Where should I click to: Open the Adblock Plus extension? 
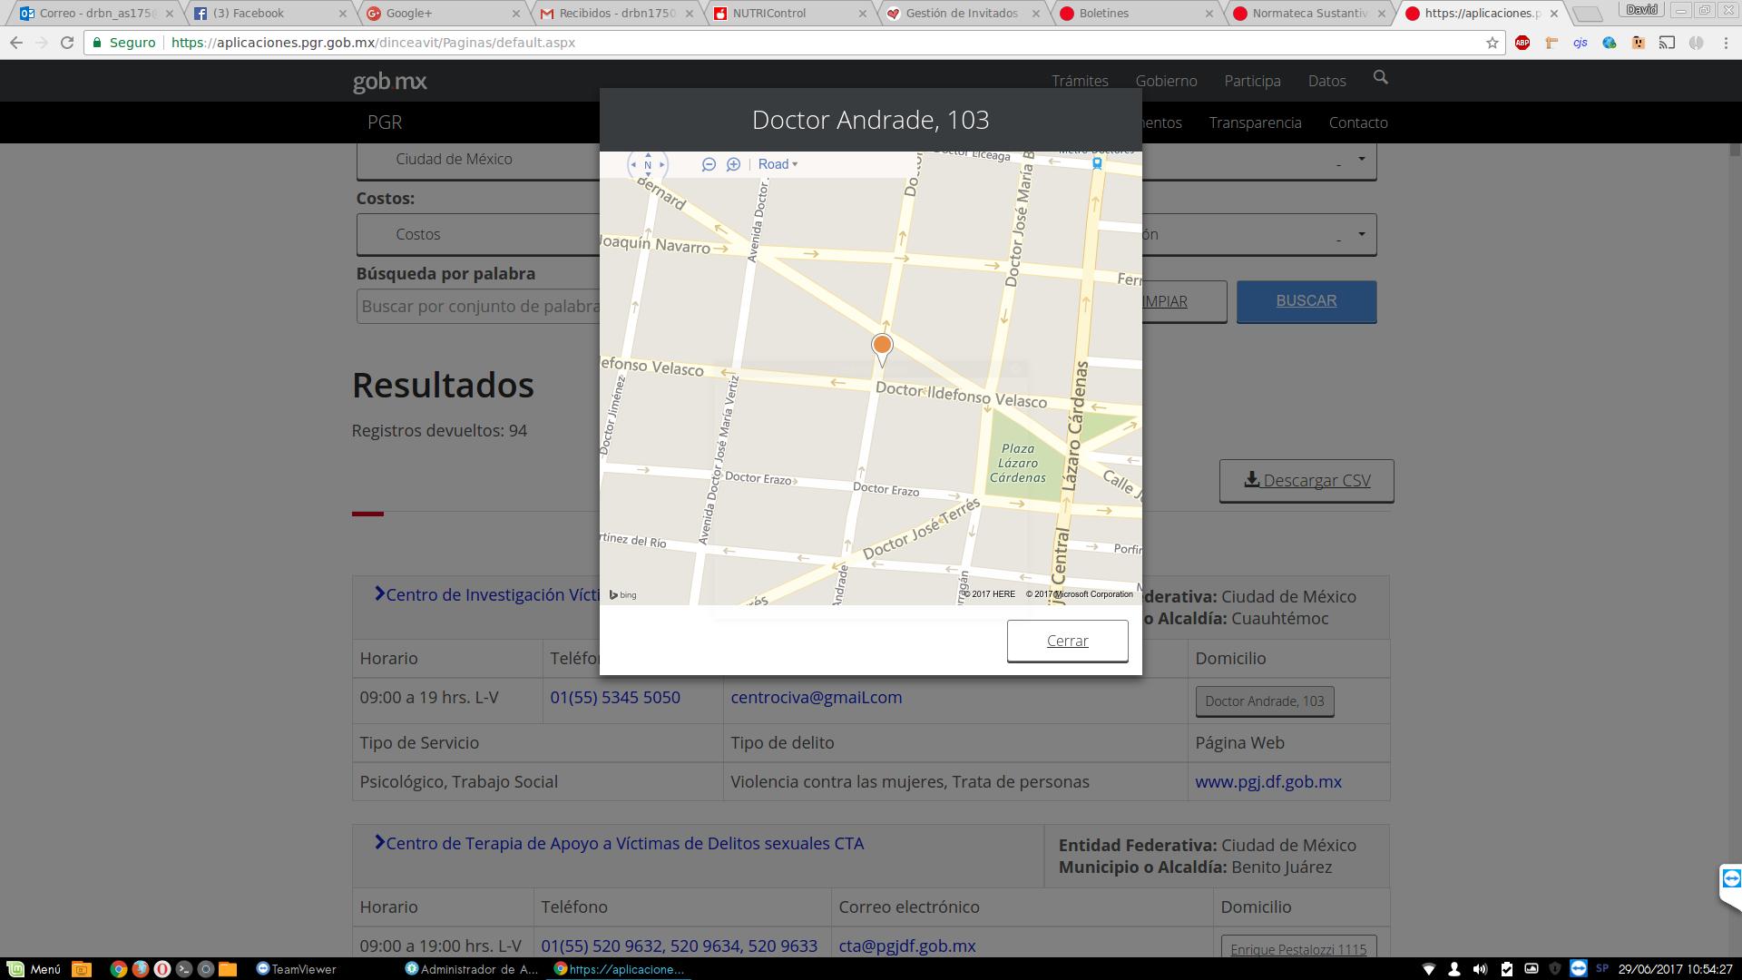pyautogui.click(x=1522, y=43)
